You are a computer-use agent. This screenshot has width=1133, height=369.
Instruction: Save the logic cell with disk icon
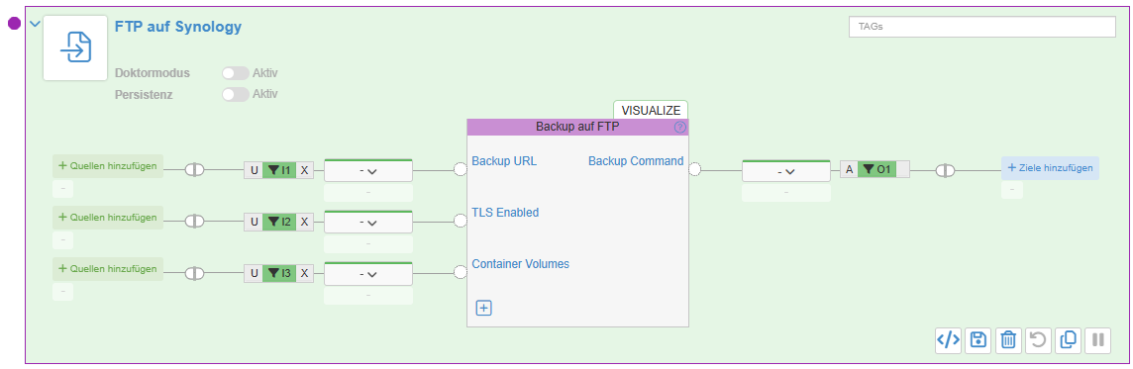(x=978, y=339)
